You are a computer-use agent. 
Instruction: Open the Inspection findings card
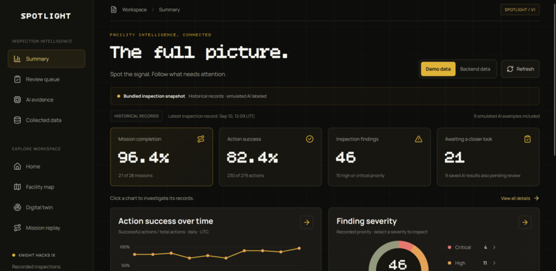point(379,157)
